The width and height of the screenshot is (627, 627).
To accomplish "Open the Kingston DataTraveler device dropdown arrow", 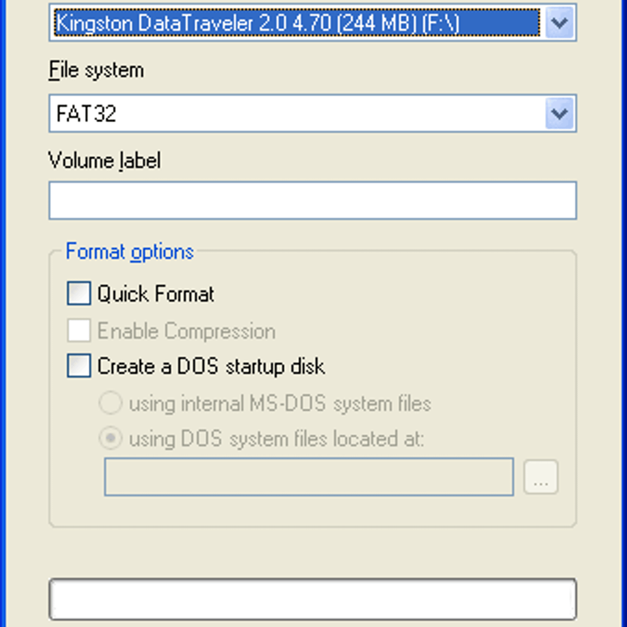I will coord(559,22).
